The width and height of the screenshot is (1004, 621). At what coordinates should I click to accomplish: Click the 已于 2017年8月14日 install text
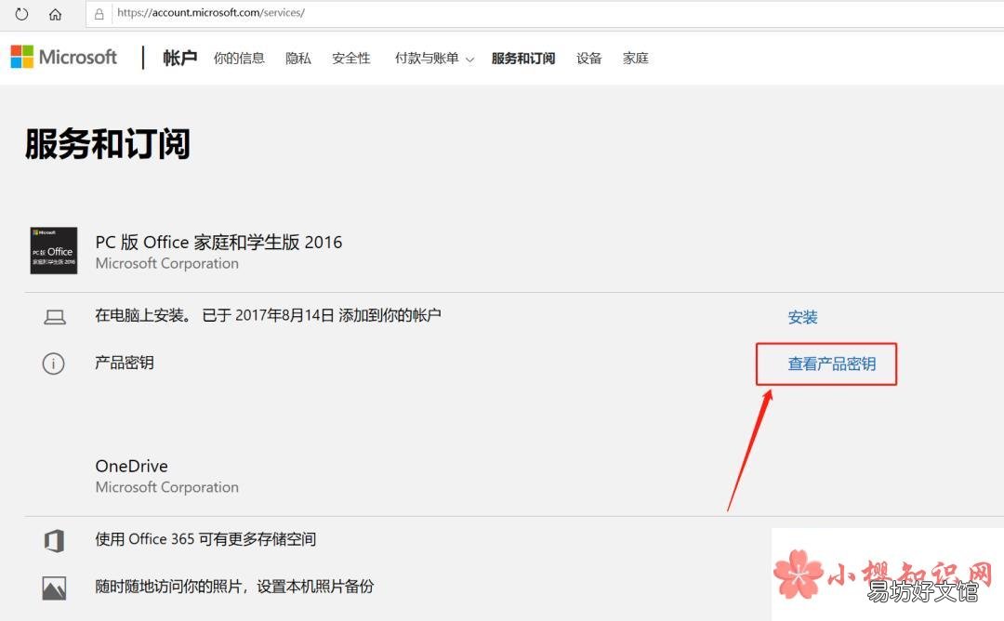tap(322, 315)
